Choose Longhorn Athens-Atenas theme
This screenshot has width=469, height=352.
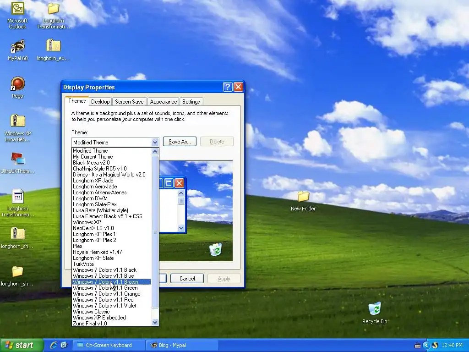pyautogui.click(x=112, y=192)
